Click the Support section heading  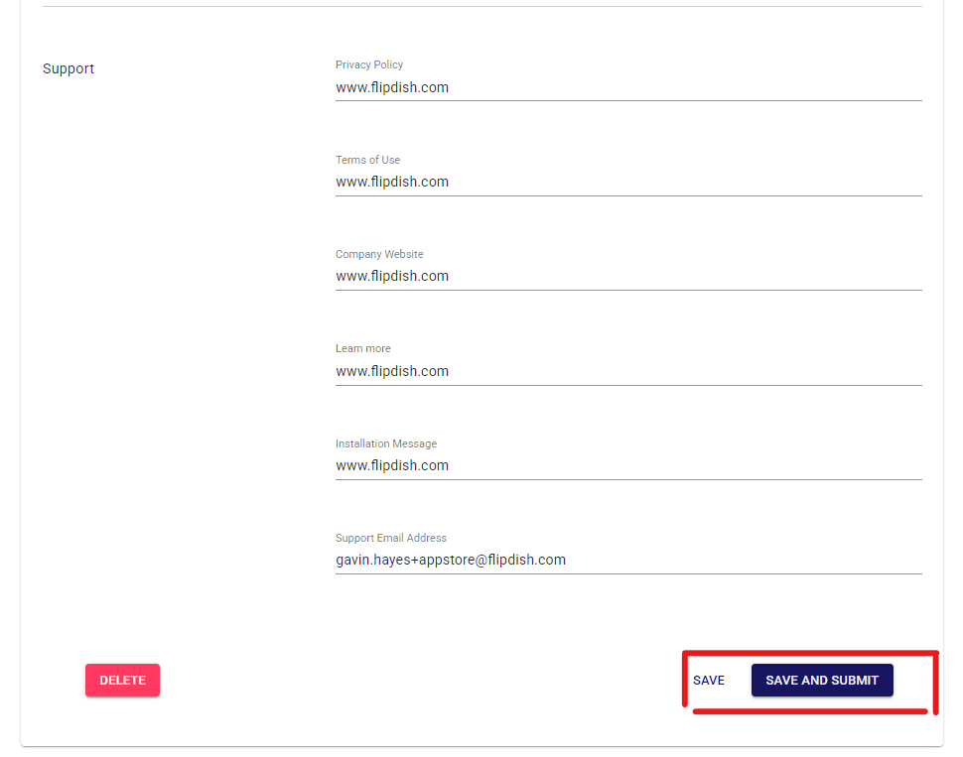(x=69, y=68)
